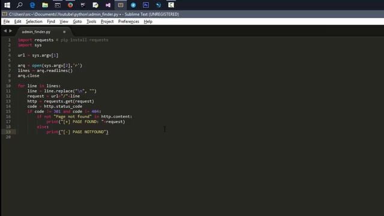Screen dimensions: 384x216
Task: Open the Help menu
Action: 148,22
